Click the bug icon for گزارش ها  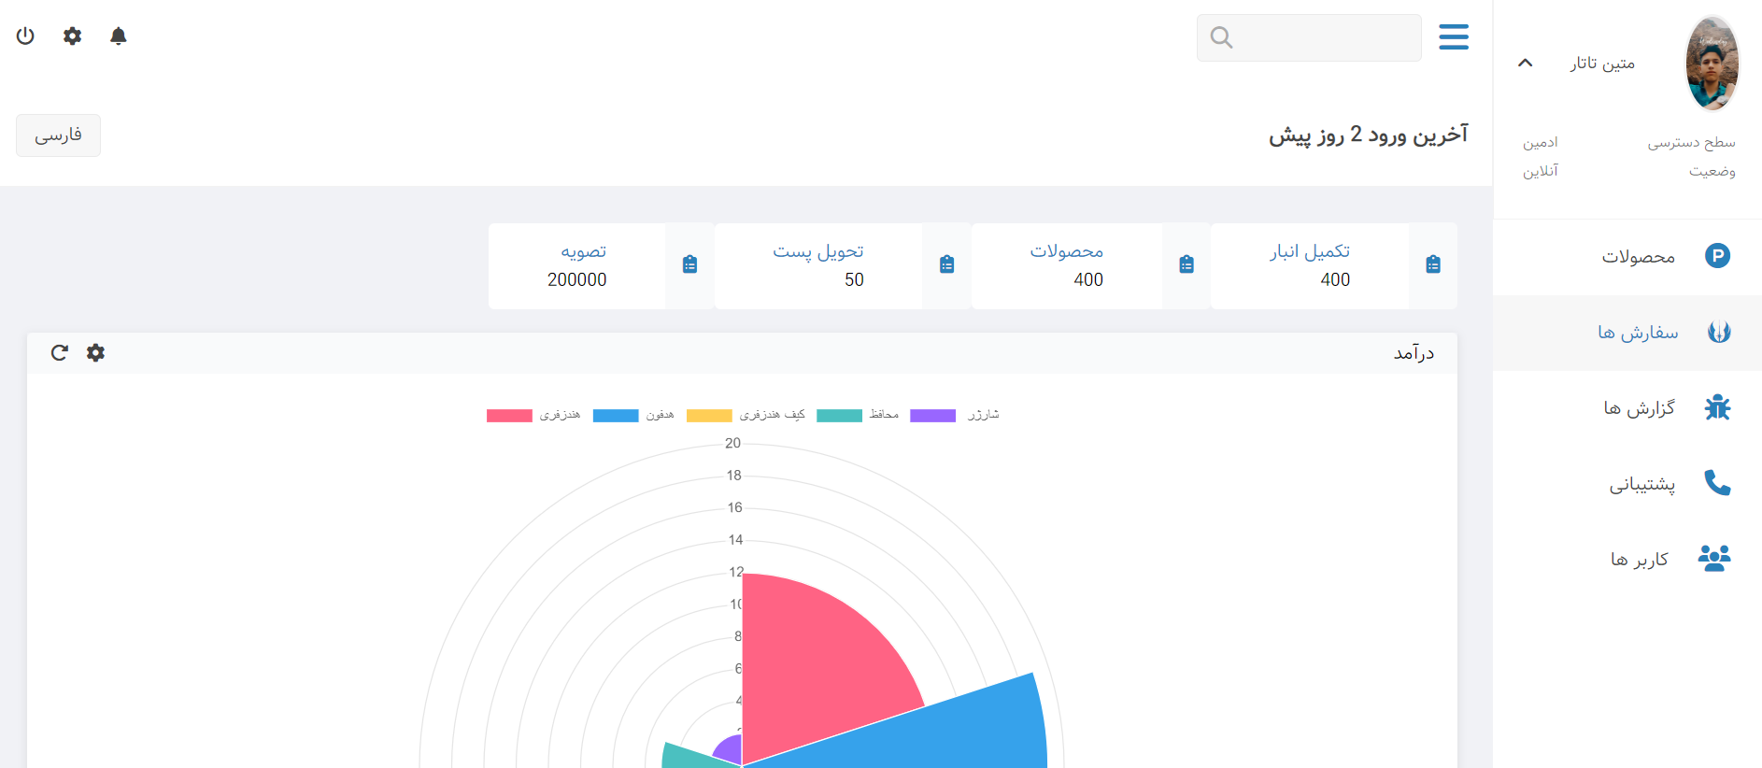tap(1716, 408)
